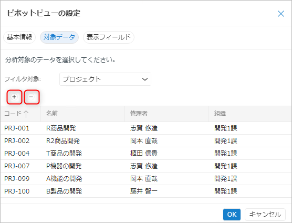The height and width of the screenshot is (223, 292).
Task: Close the ピボットビューの設定 dialog
Action: 281,14
